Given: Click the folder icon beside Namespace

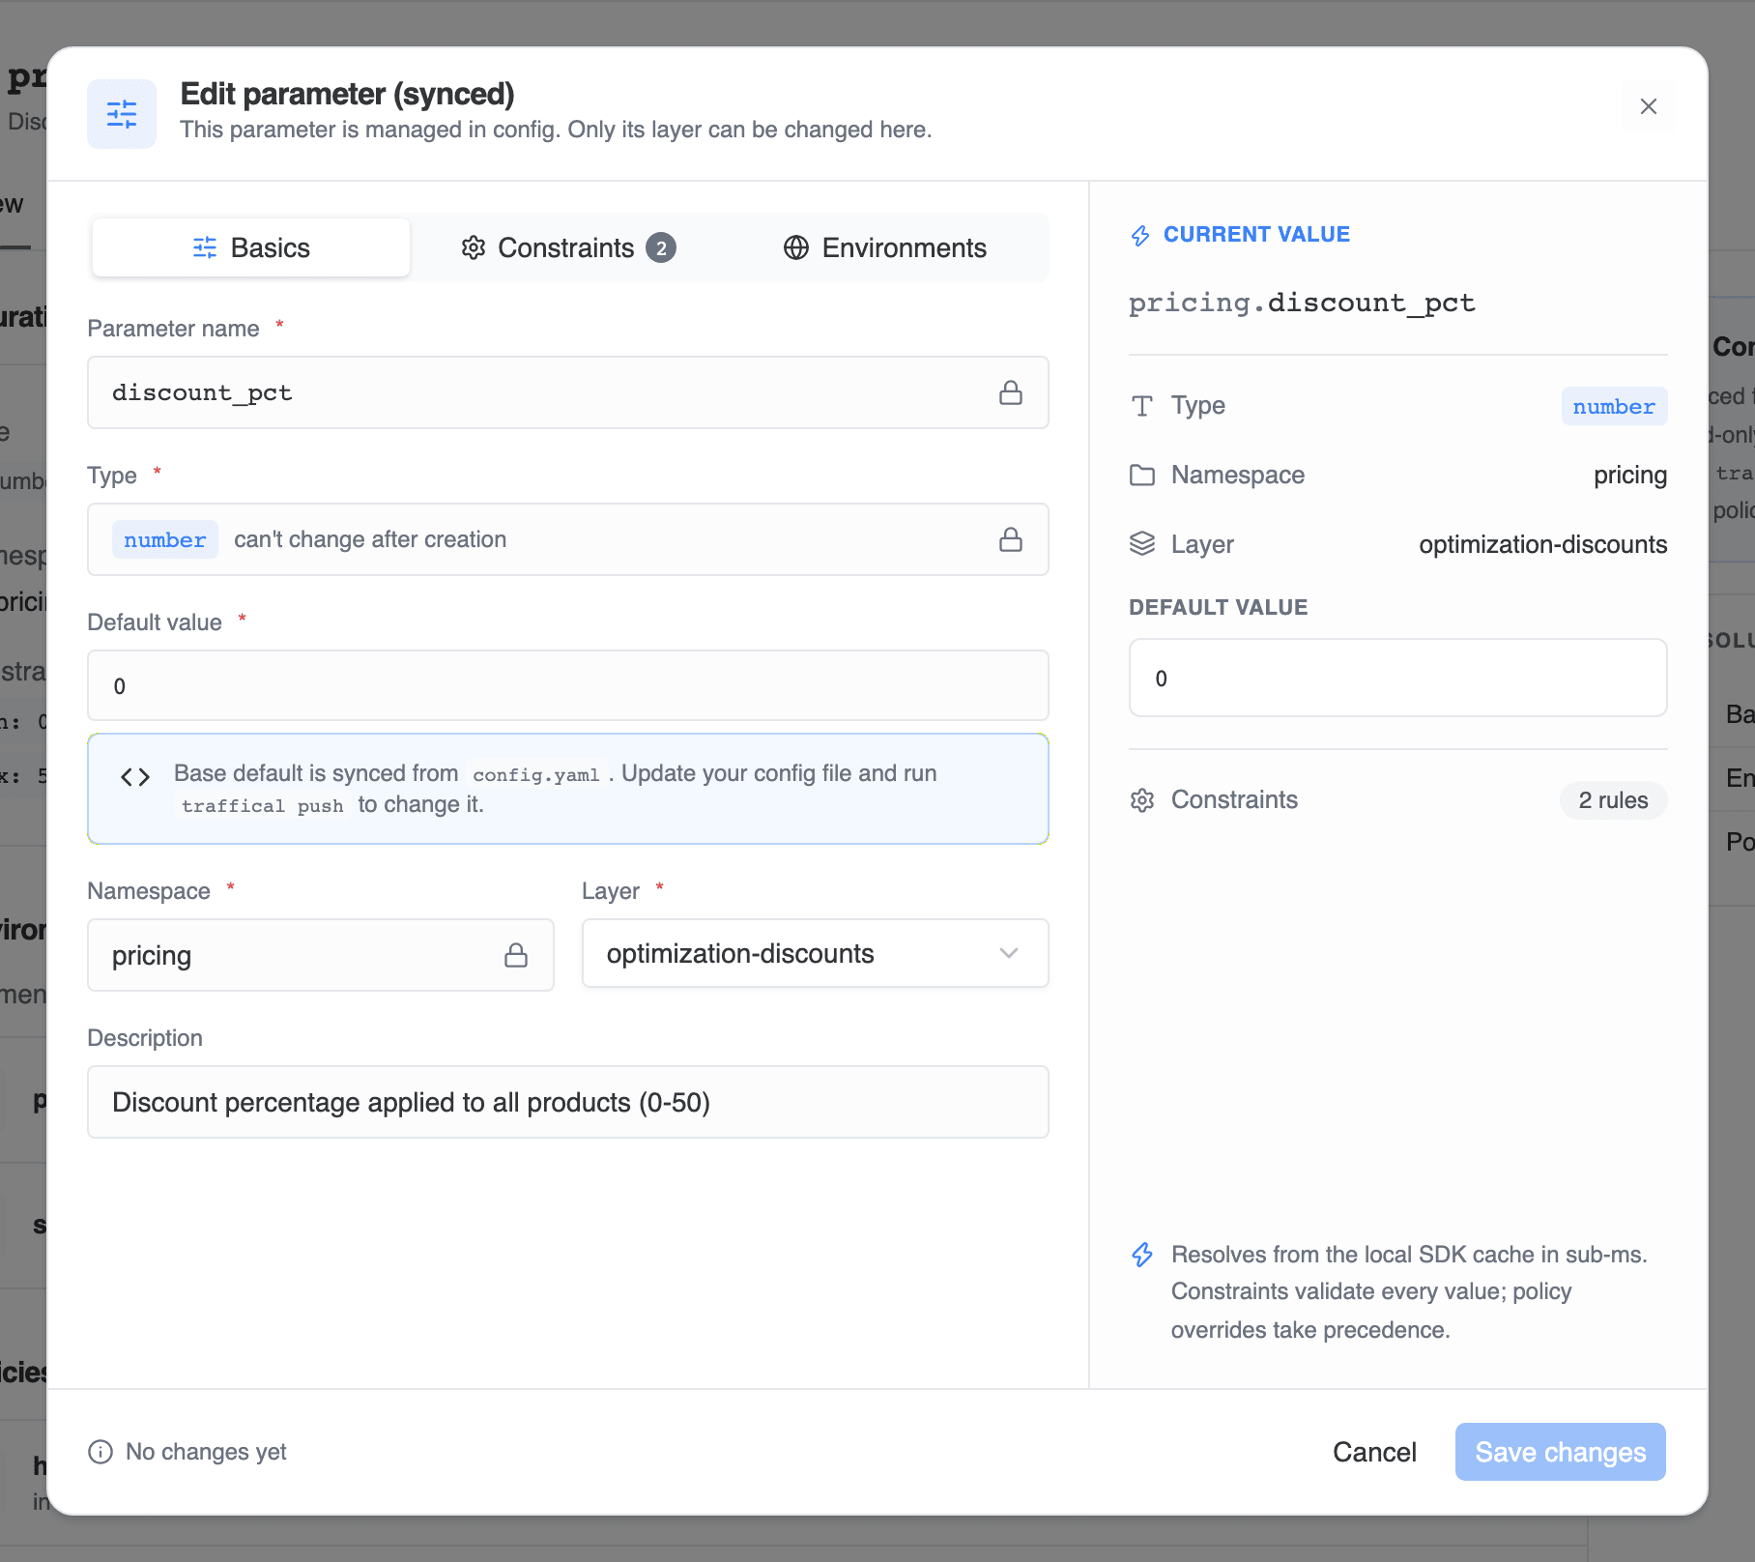Looking at the screenshot, I should 1142,475.
